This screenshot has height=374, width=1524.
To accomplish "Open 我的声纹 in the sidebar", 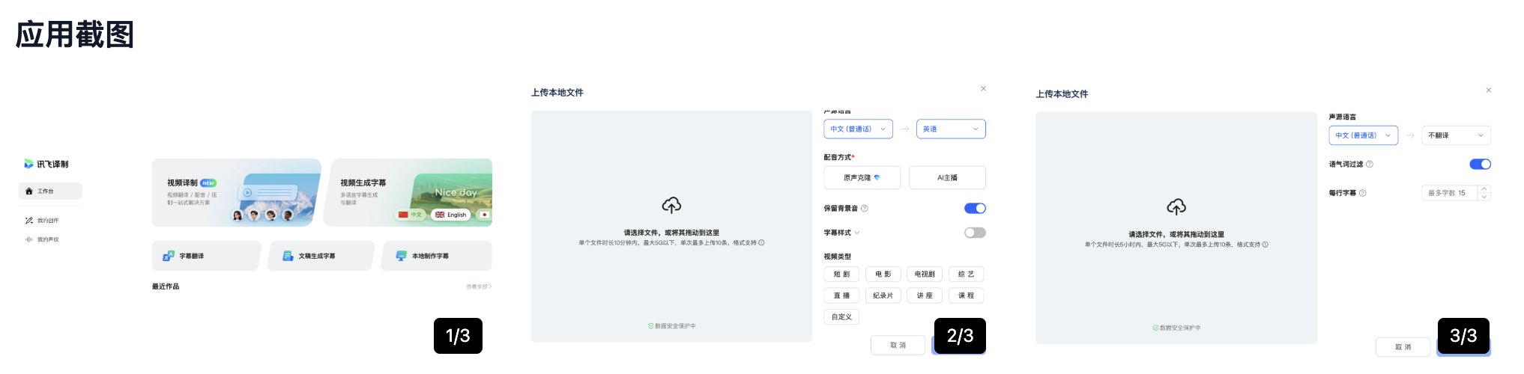I will point(42,240).
